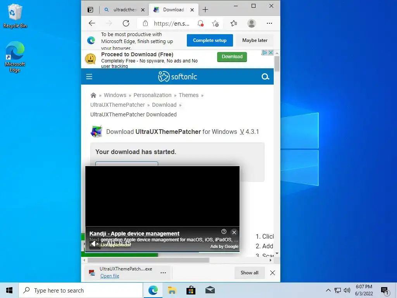Open the user profile icon
Image resolution: width=397 pixels, height=298 pixels.
click(251, 23)
